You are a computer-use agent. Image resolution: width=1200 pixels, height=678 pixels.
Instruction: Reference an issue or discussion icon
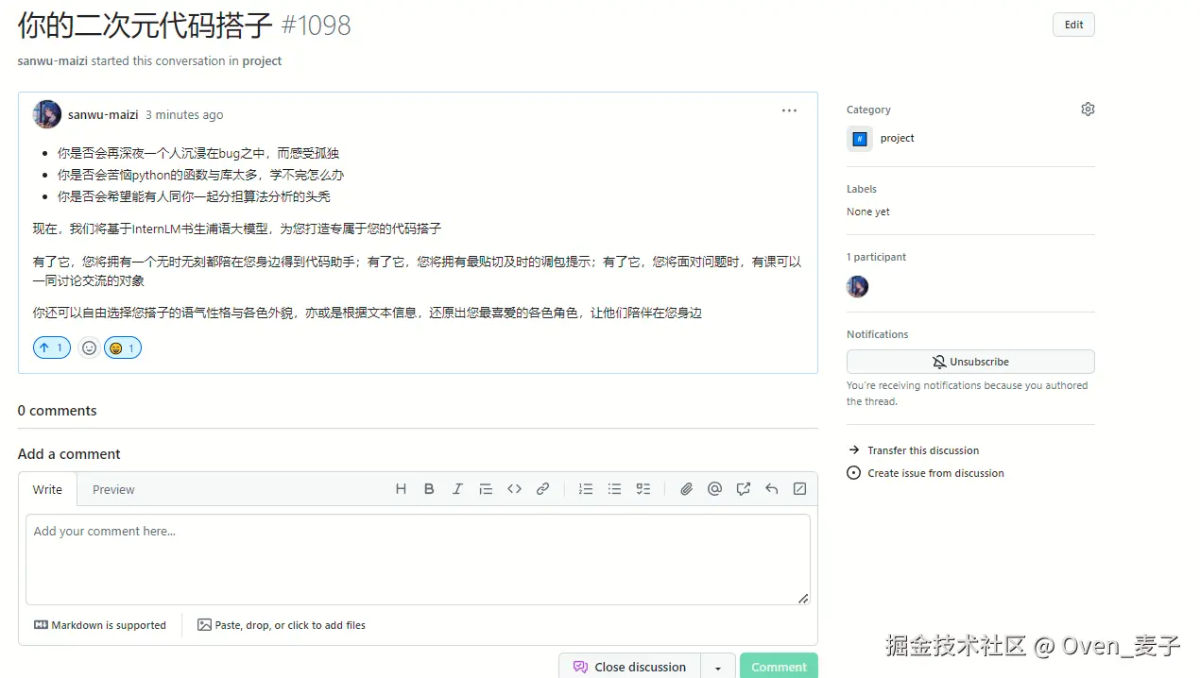coord(744,489)
